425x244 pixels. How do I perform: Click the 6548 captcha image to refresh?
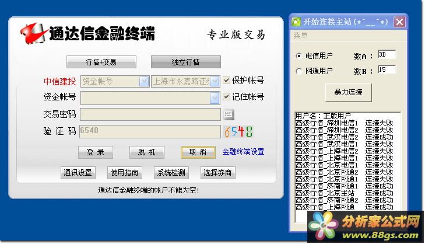(x=238, y=132)
